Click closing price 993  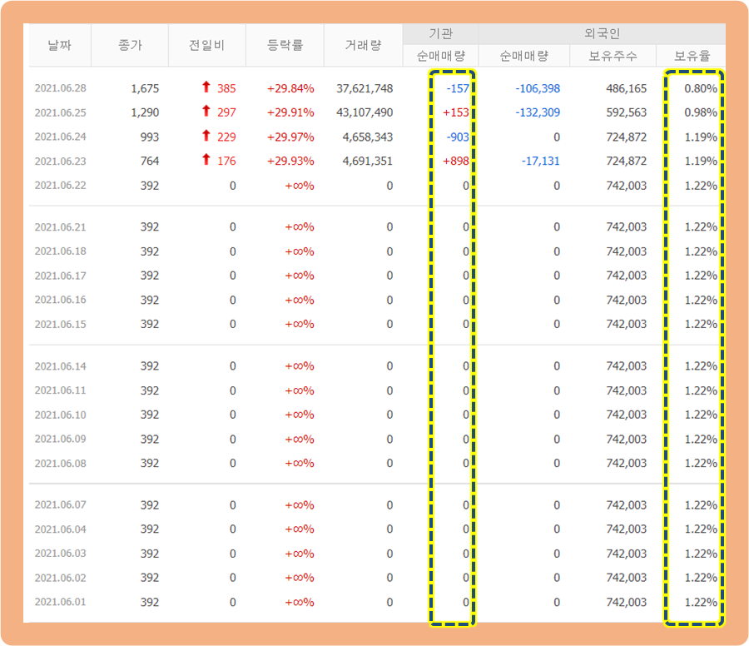[x=150, y=137]
